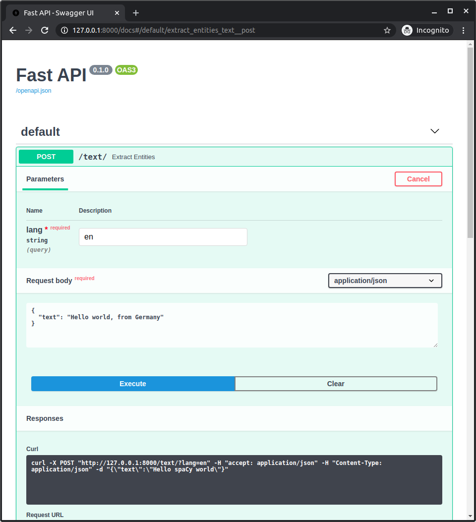
Task: Execute the request
Action: [133, 384]
